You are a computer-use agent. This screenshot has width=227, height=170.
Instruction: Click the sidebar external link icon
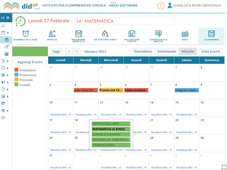point(7,47)
